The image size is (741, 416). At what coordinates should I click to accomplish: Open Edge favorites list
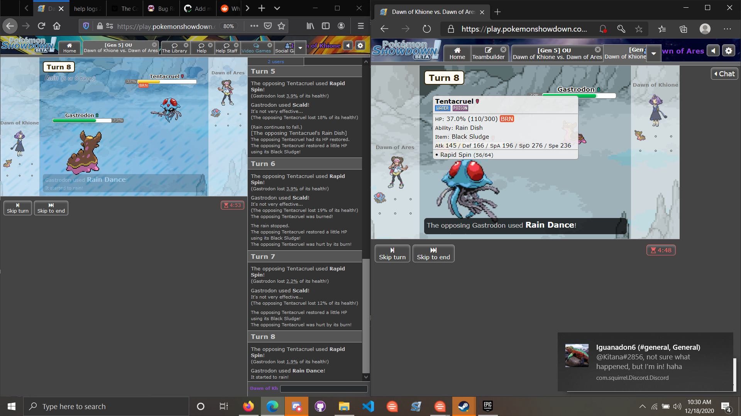[662, 29]
